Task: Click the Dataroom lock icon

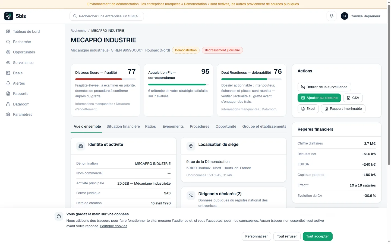Action: coord(8,104)
